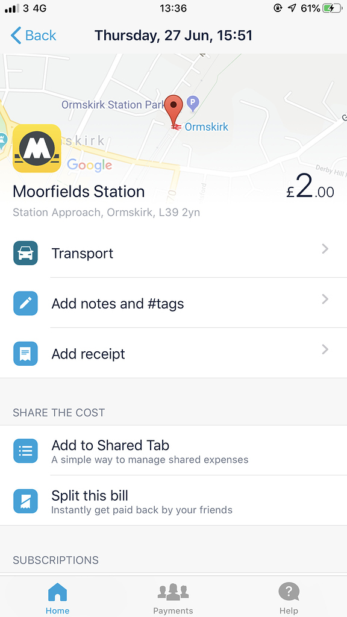Screen dimensions: 347x617
Task: Tap the Split this bill icon
Action: click(x=25, y=501)
